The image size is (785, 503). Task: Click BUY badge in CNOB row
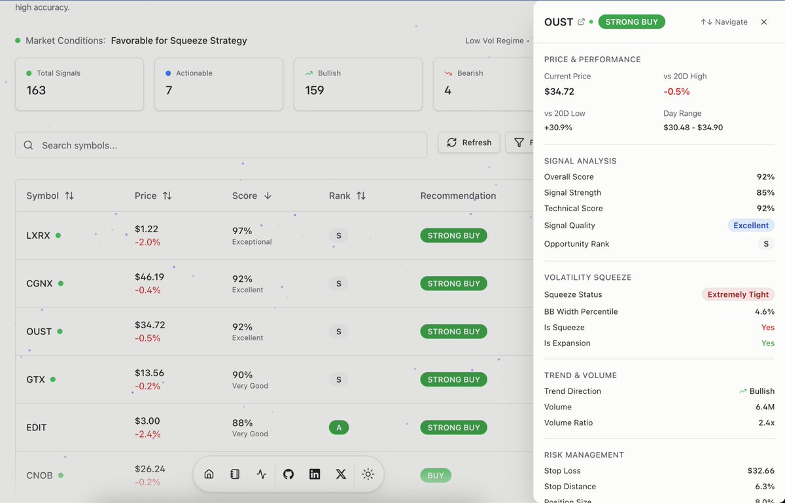(436, 476)
